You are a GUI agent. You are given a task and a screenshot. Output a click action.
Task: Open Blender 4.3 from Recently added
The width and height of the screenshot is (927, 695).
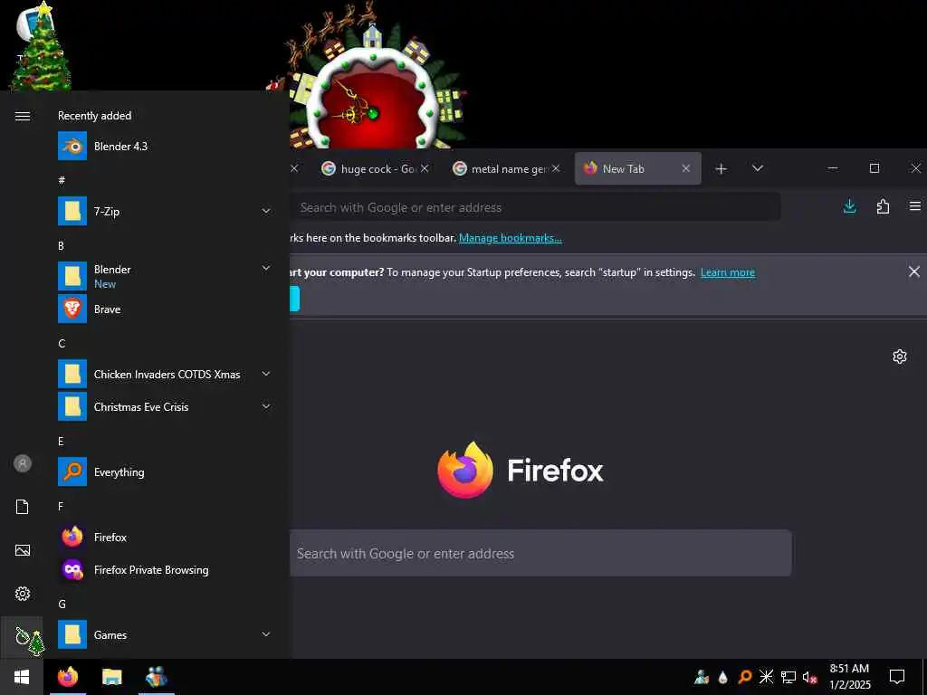coord(165,146)
